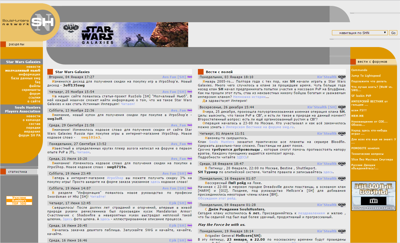Click SWG icon on 19 Июня 14:07 post

point(190,188)
